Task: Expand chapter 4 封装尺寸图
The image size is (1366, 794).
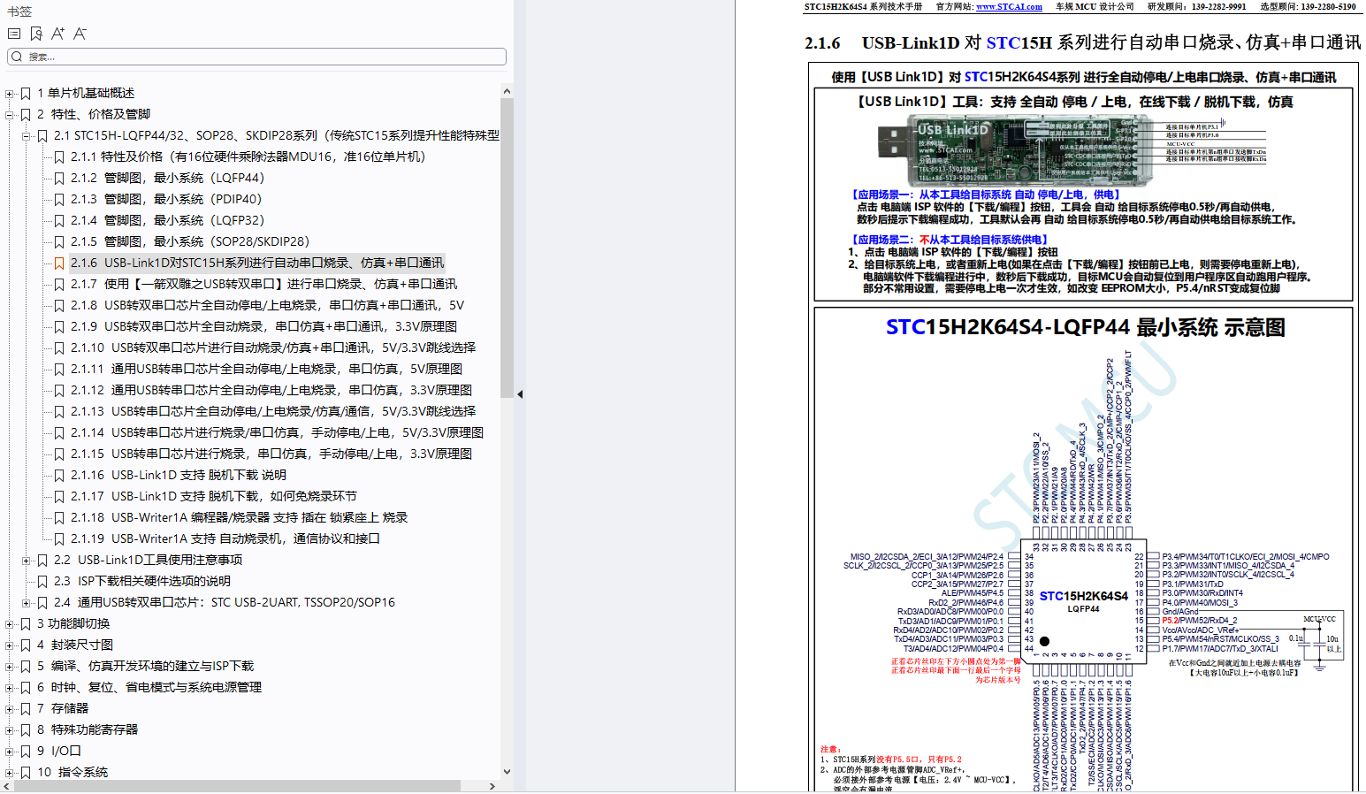Action: click(10, 645)
